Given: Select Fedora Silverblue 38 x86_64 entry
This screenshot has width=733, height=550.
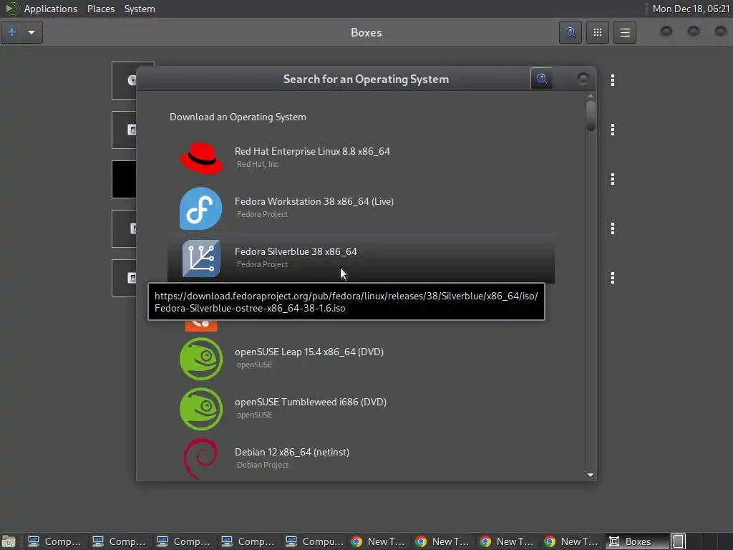Looking at the screenshot, I should 361,258.
